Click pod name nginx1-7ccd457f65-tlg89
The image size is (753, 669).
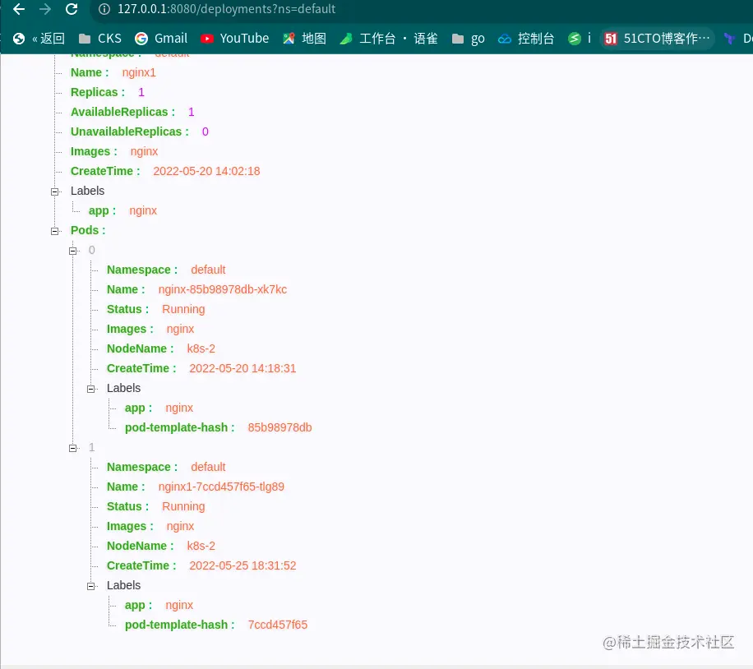click(x=221, y=487)
